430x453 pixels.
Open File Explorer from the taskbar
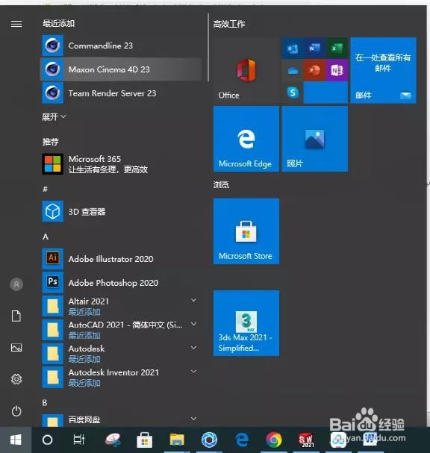177,440
